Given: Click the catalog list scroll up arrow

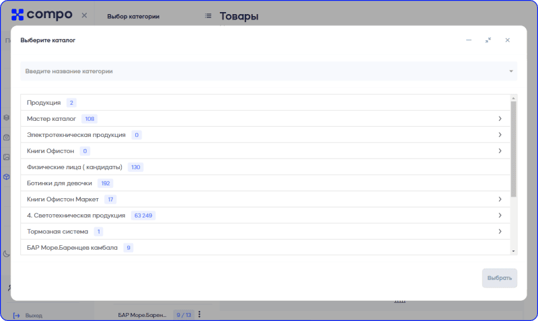Looking at the screenshot, I should (x=513, y=98).
